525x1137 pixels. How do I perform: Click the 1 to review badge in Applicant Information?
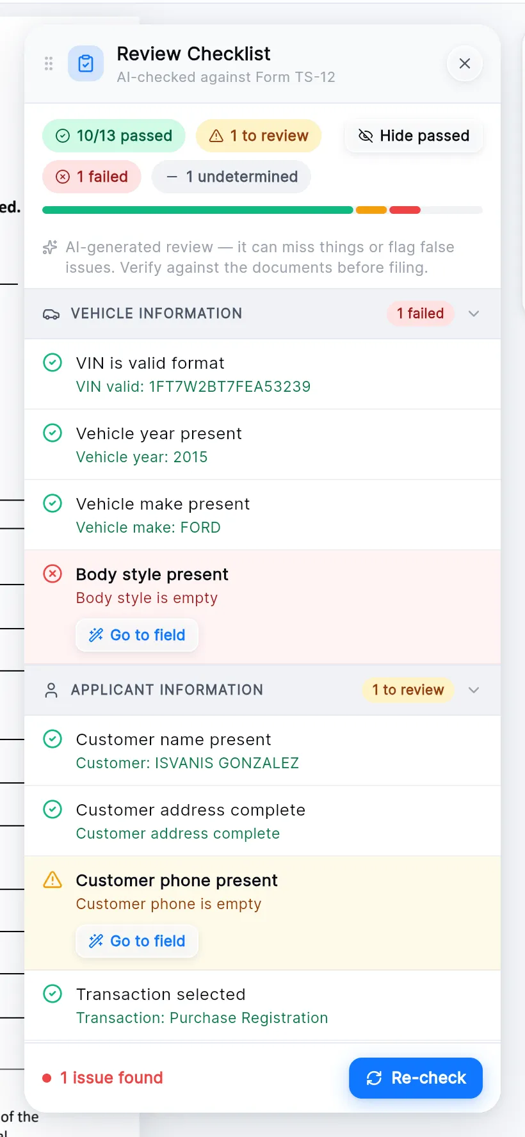tap(408, 690)
